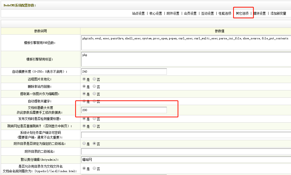Open the 附件设置 tab

pos(173,13)
